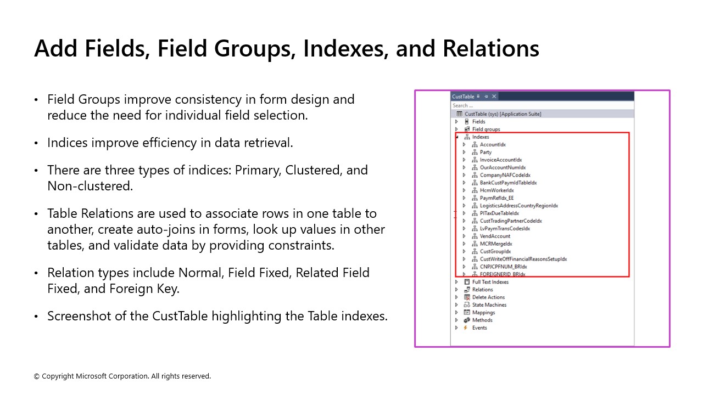Select the Indexes hierarchy icon
This screenshot has height=395, width=703.
(467, 137)
